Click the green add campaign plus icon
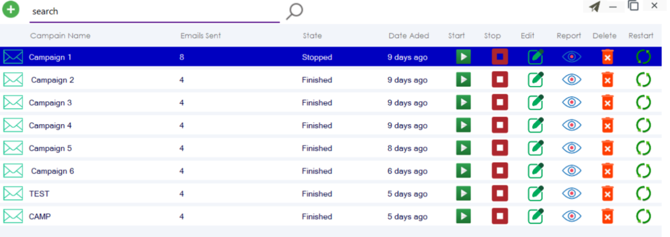This screenshot has width=670, height=237. (11, 9)
